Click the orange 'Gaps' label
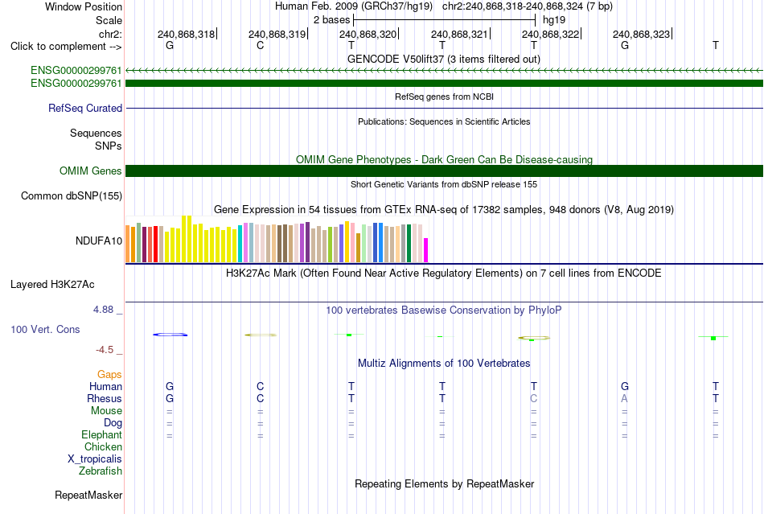764x514 pixels. [x=109, y=374]
